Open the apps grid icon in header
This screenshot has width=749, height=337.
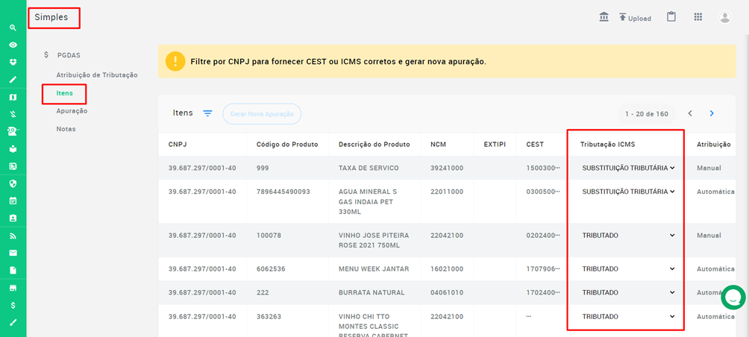(698, 17)
